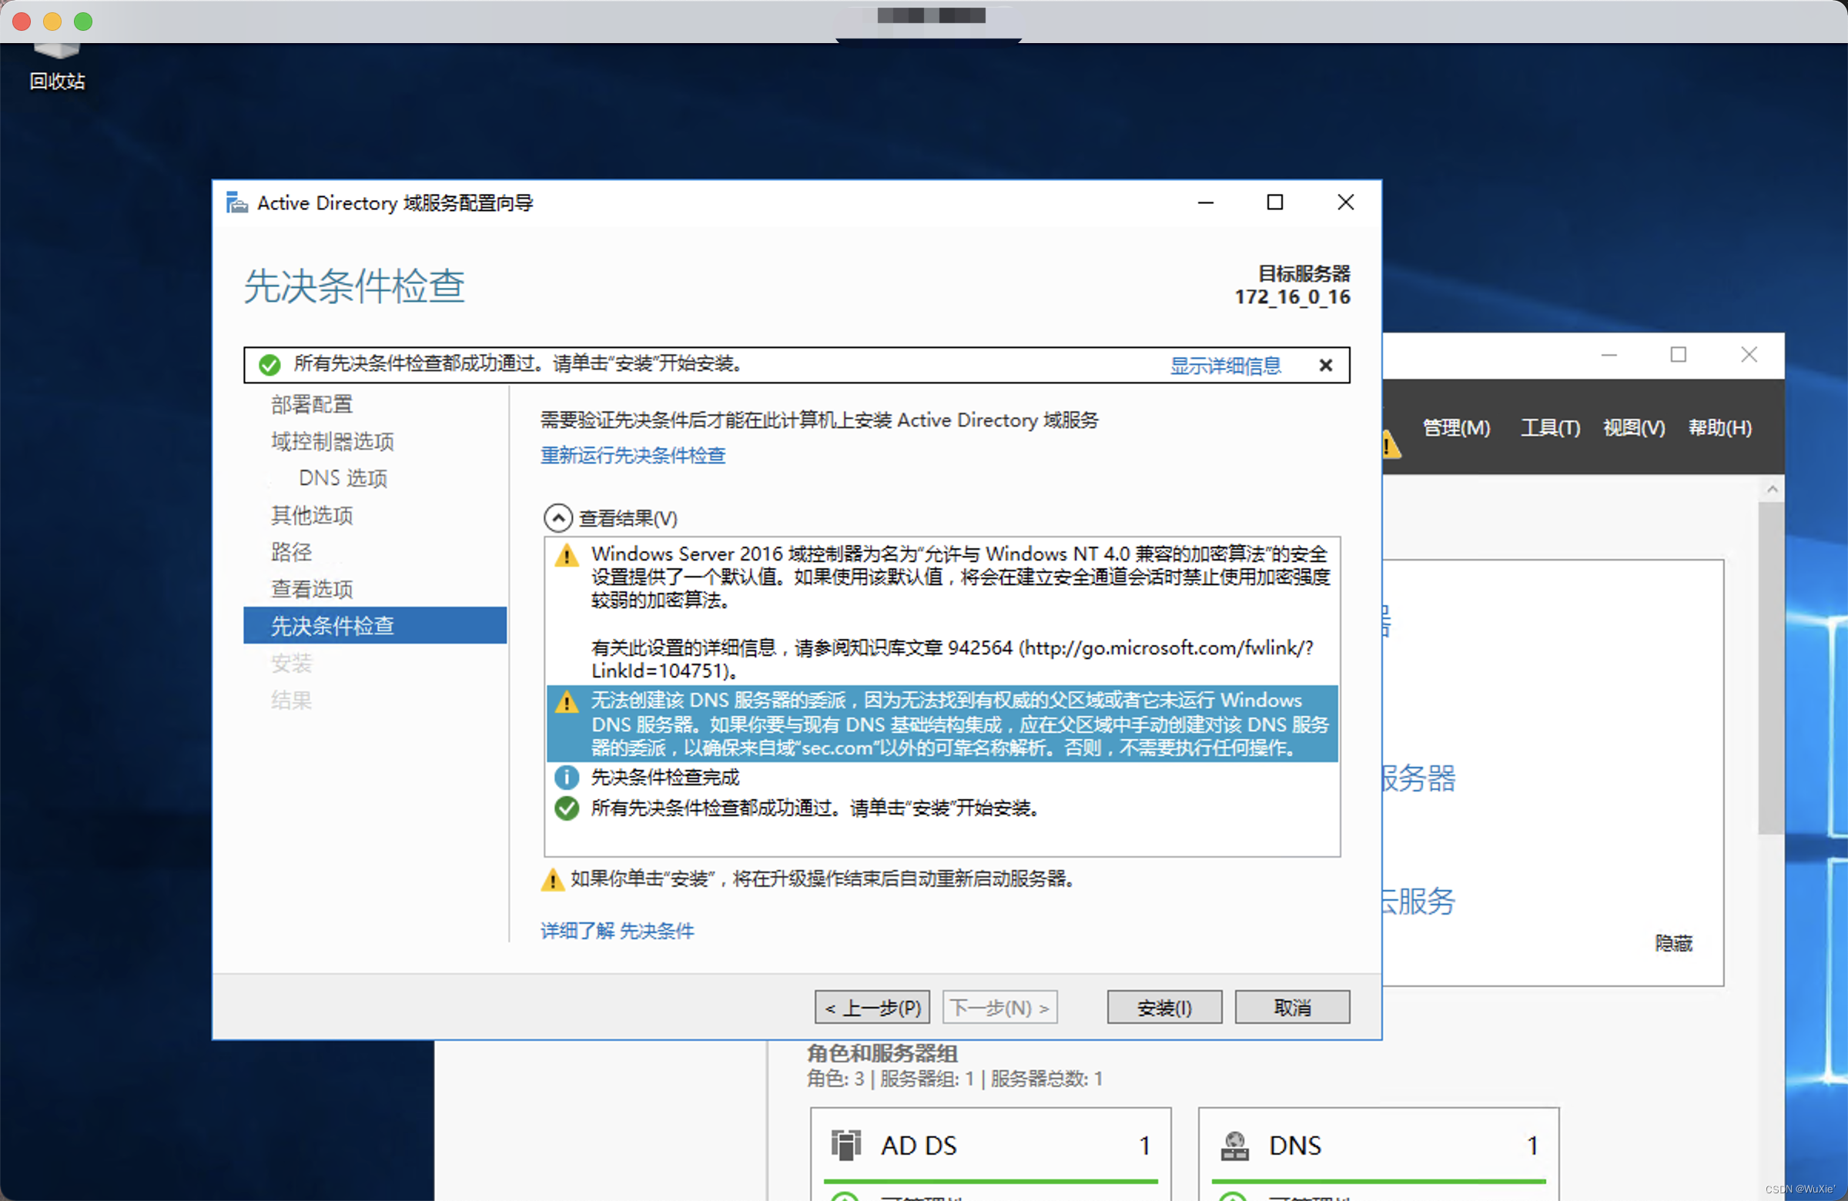This screenshot has height=1201, width=1848.
Task: Click Server Manager scrollbar up arrow
Action: click(x=1772, y=489)
